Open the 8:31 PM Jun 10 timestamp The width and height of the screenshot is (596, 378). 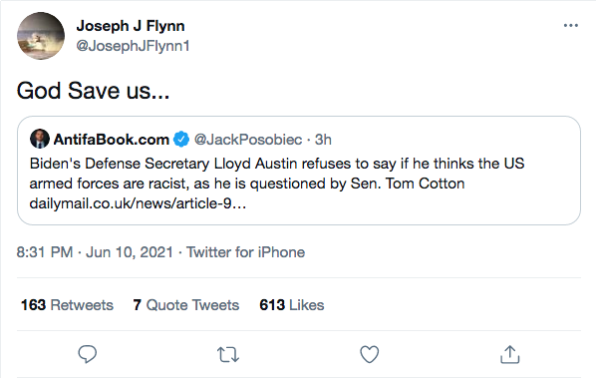pos(95,252)
